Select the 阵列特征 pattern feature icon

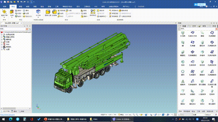tap(93, 13)
